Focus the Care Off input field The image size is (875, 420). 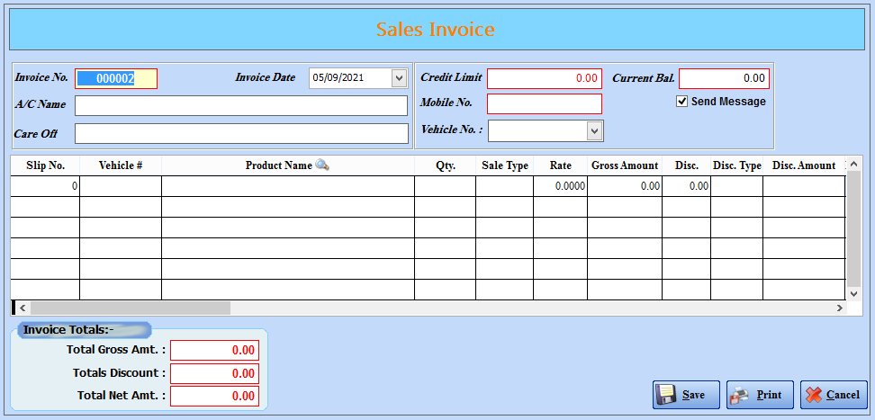241,133
